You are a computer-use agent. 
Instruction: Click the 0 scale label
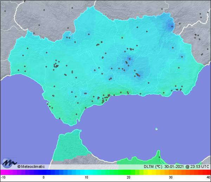[x=44, y=177]
